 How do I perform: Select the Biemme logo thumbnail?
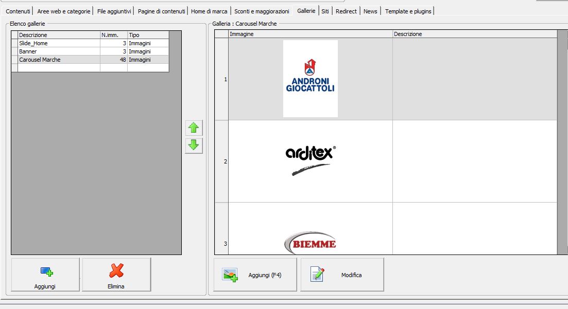coord(311,243)
